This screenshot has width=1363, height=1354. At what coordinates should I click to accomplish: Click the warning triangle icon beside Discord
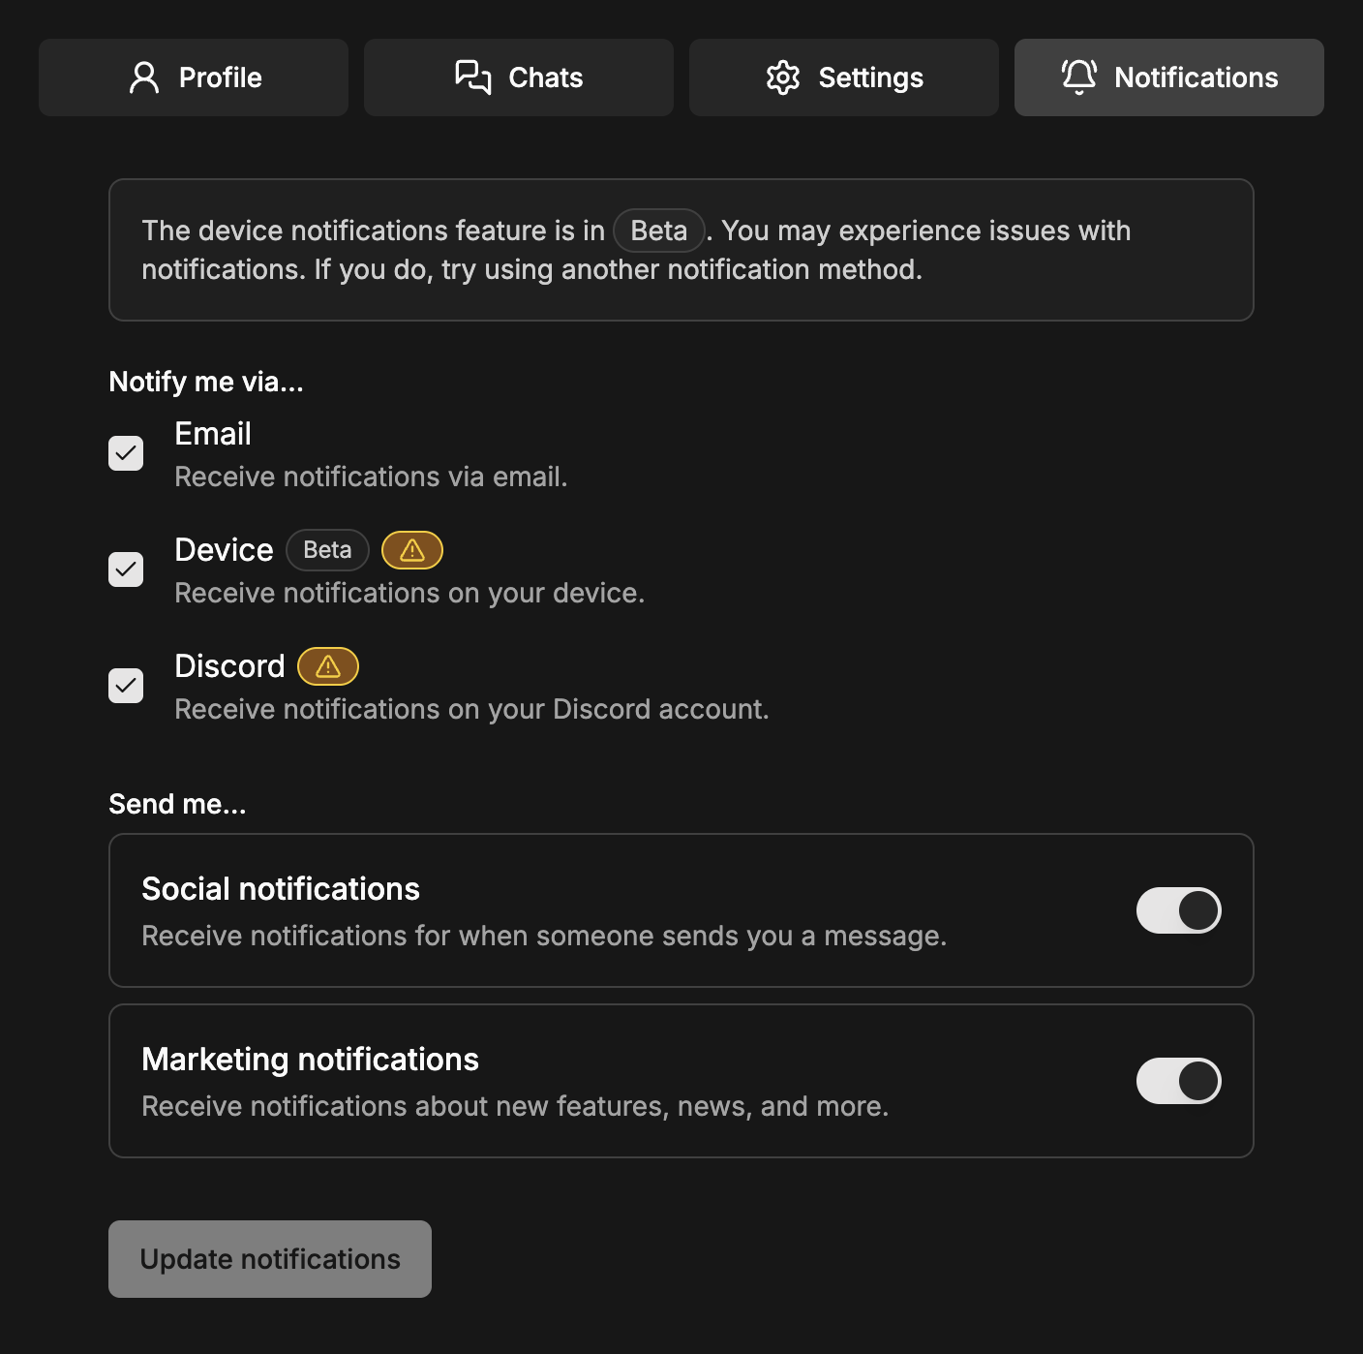328,666
